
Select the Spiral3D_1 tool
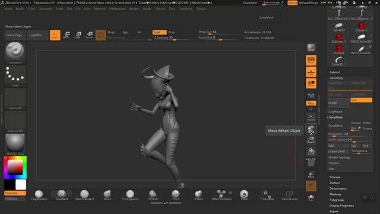(338, 61)
